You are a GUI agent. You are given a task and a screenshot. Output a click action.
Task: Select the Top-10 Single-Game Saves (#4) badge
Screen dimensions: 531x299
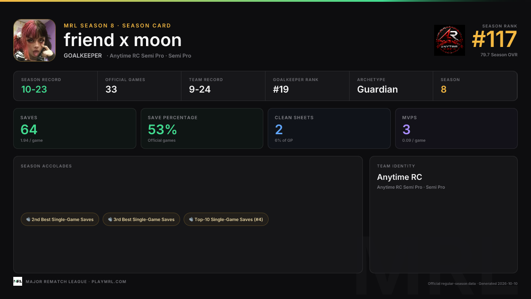click(x=226, y=219)
